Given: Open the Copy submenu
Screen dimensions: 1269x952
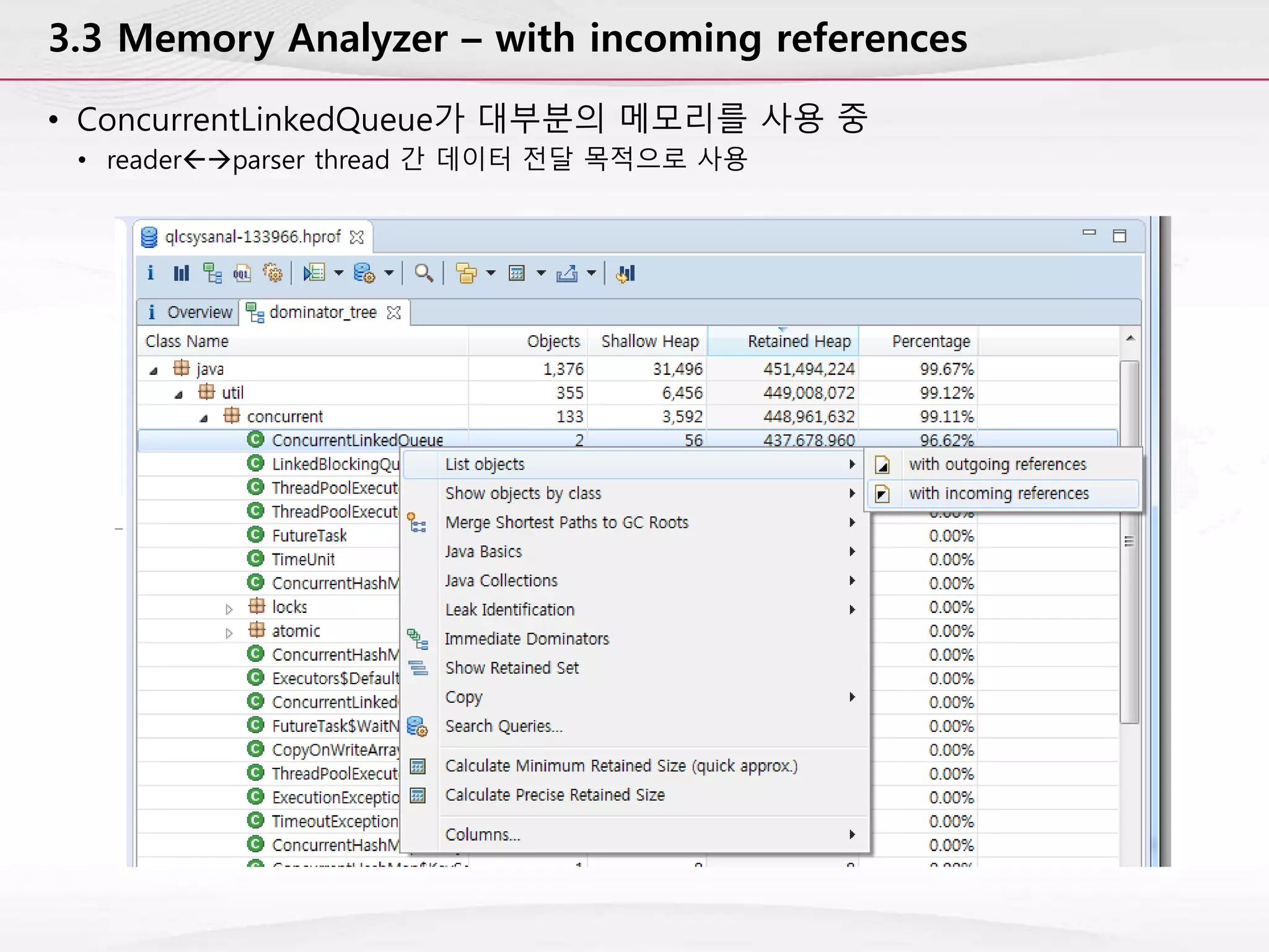Looking at the screenshot, I should pyautogui.click(x=634, y=697).
